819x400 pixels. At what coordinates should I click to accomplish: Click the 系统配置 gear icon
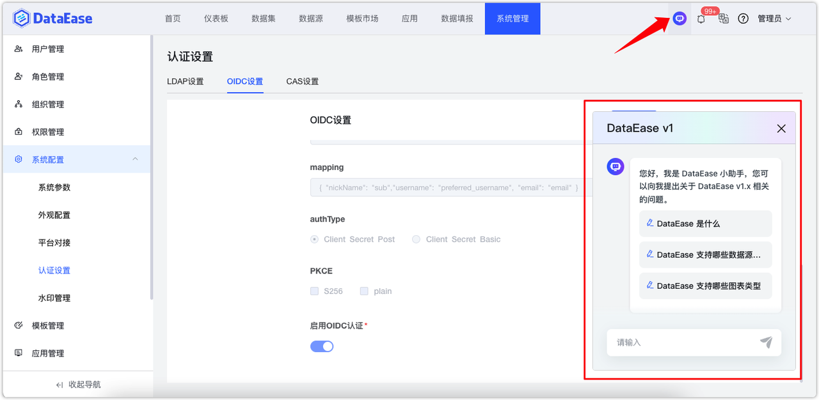tap(19, 160)
